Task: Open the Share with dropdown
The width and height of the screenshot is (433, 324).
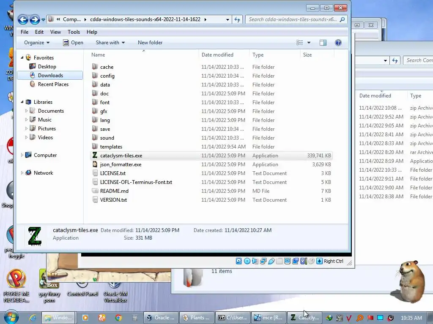Action: pyautogui.click(x=110, y=43)
